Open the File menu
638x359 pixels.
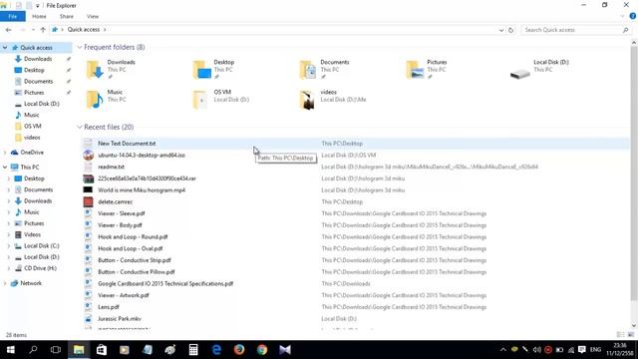pos(13,16)
